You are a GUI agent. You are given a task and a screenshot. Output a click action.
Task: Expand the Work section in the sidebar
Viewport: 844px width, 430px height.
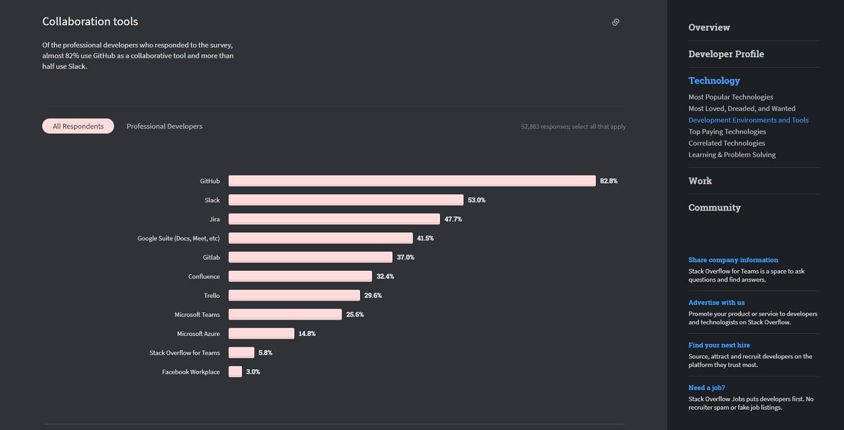click(x=699, y=181)
